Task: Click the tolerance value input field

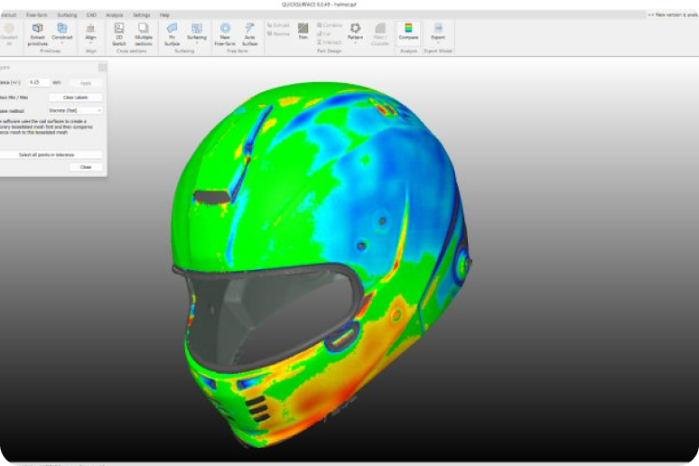Action: coord(39,82)
